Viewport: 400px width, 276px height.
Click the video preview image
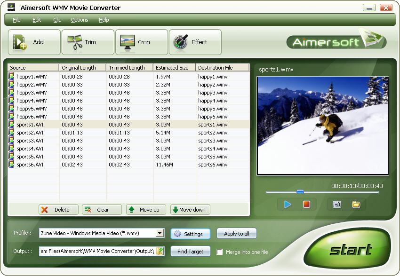(x=323, y=126)
